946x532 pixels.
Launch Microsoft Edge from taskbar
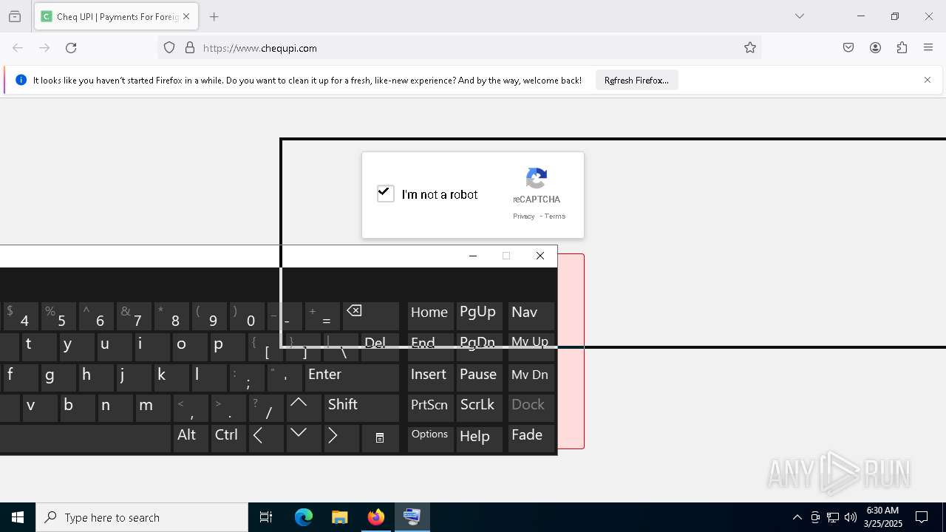pyautogui.click(x=304, y=517)
